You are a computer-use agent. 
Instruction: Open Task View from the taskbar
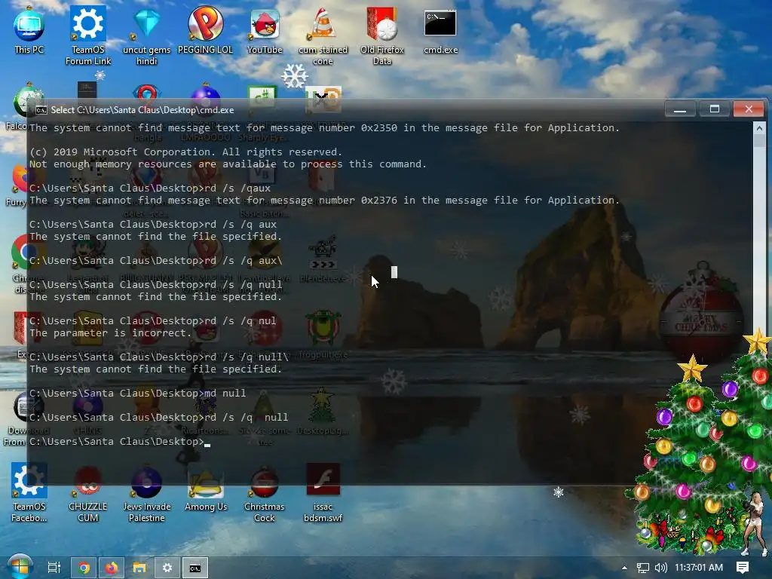[x=54, y=568]
